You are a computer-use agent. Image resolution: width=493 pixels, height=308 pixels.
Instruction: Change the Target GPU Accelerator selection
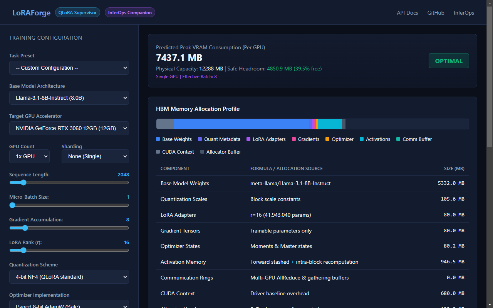(69, 128)
